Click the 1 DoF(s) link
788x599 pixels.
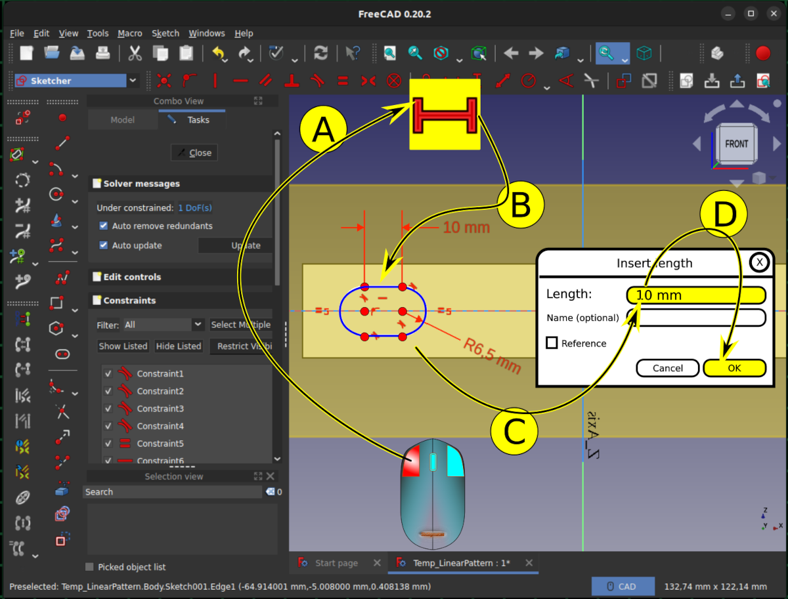(195, 208)
